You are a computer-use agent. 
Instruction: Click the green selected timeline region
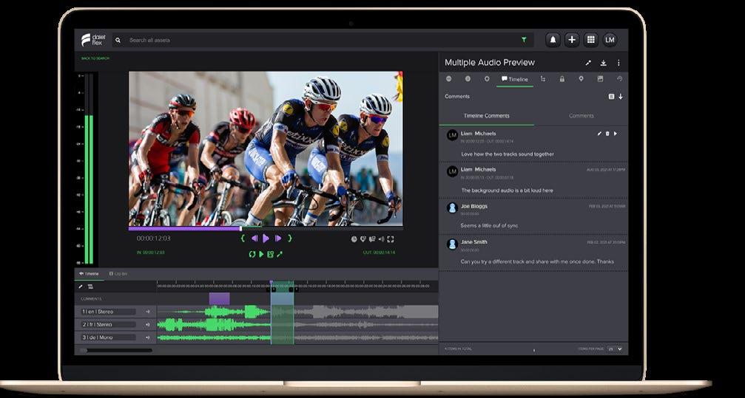[x=282, y=313]
